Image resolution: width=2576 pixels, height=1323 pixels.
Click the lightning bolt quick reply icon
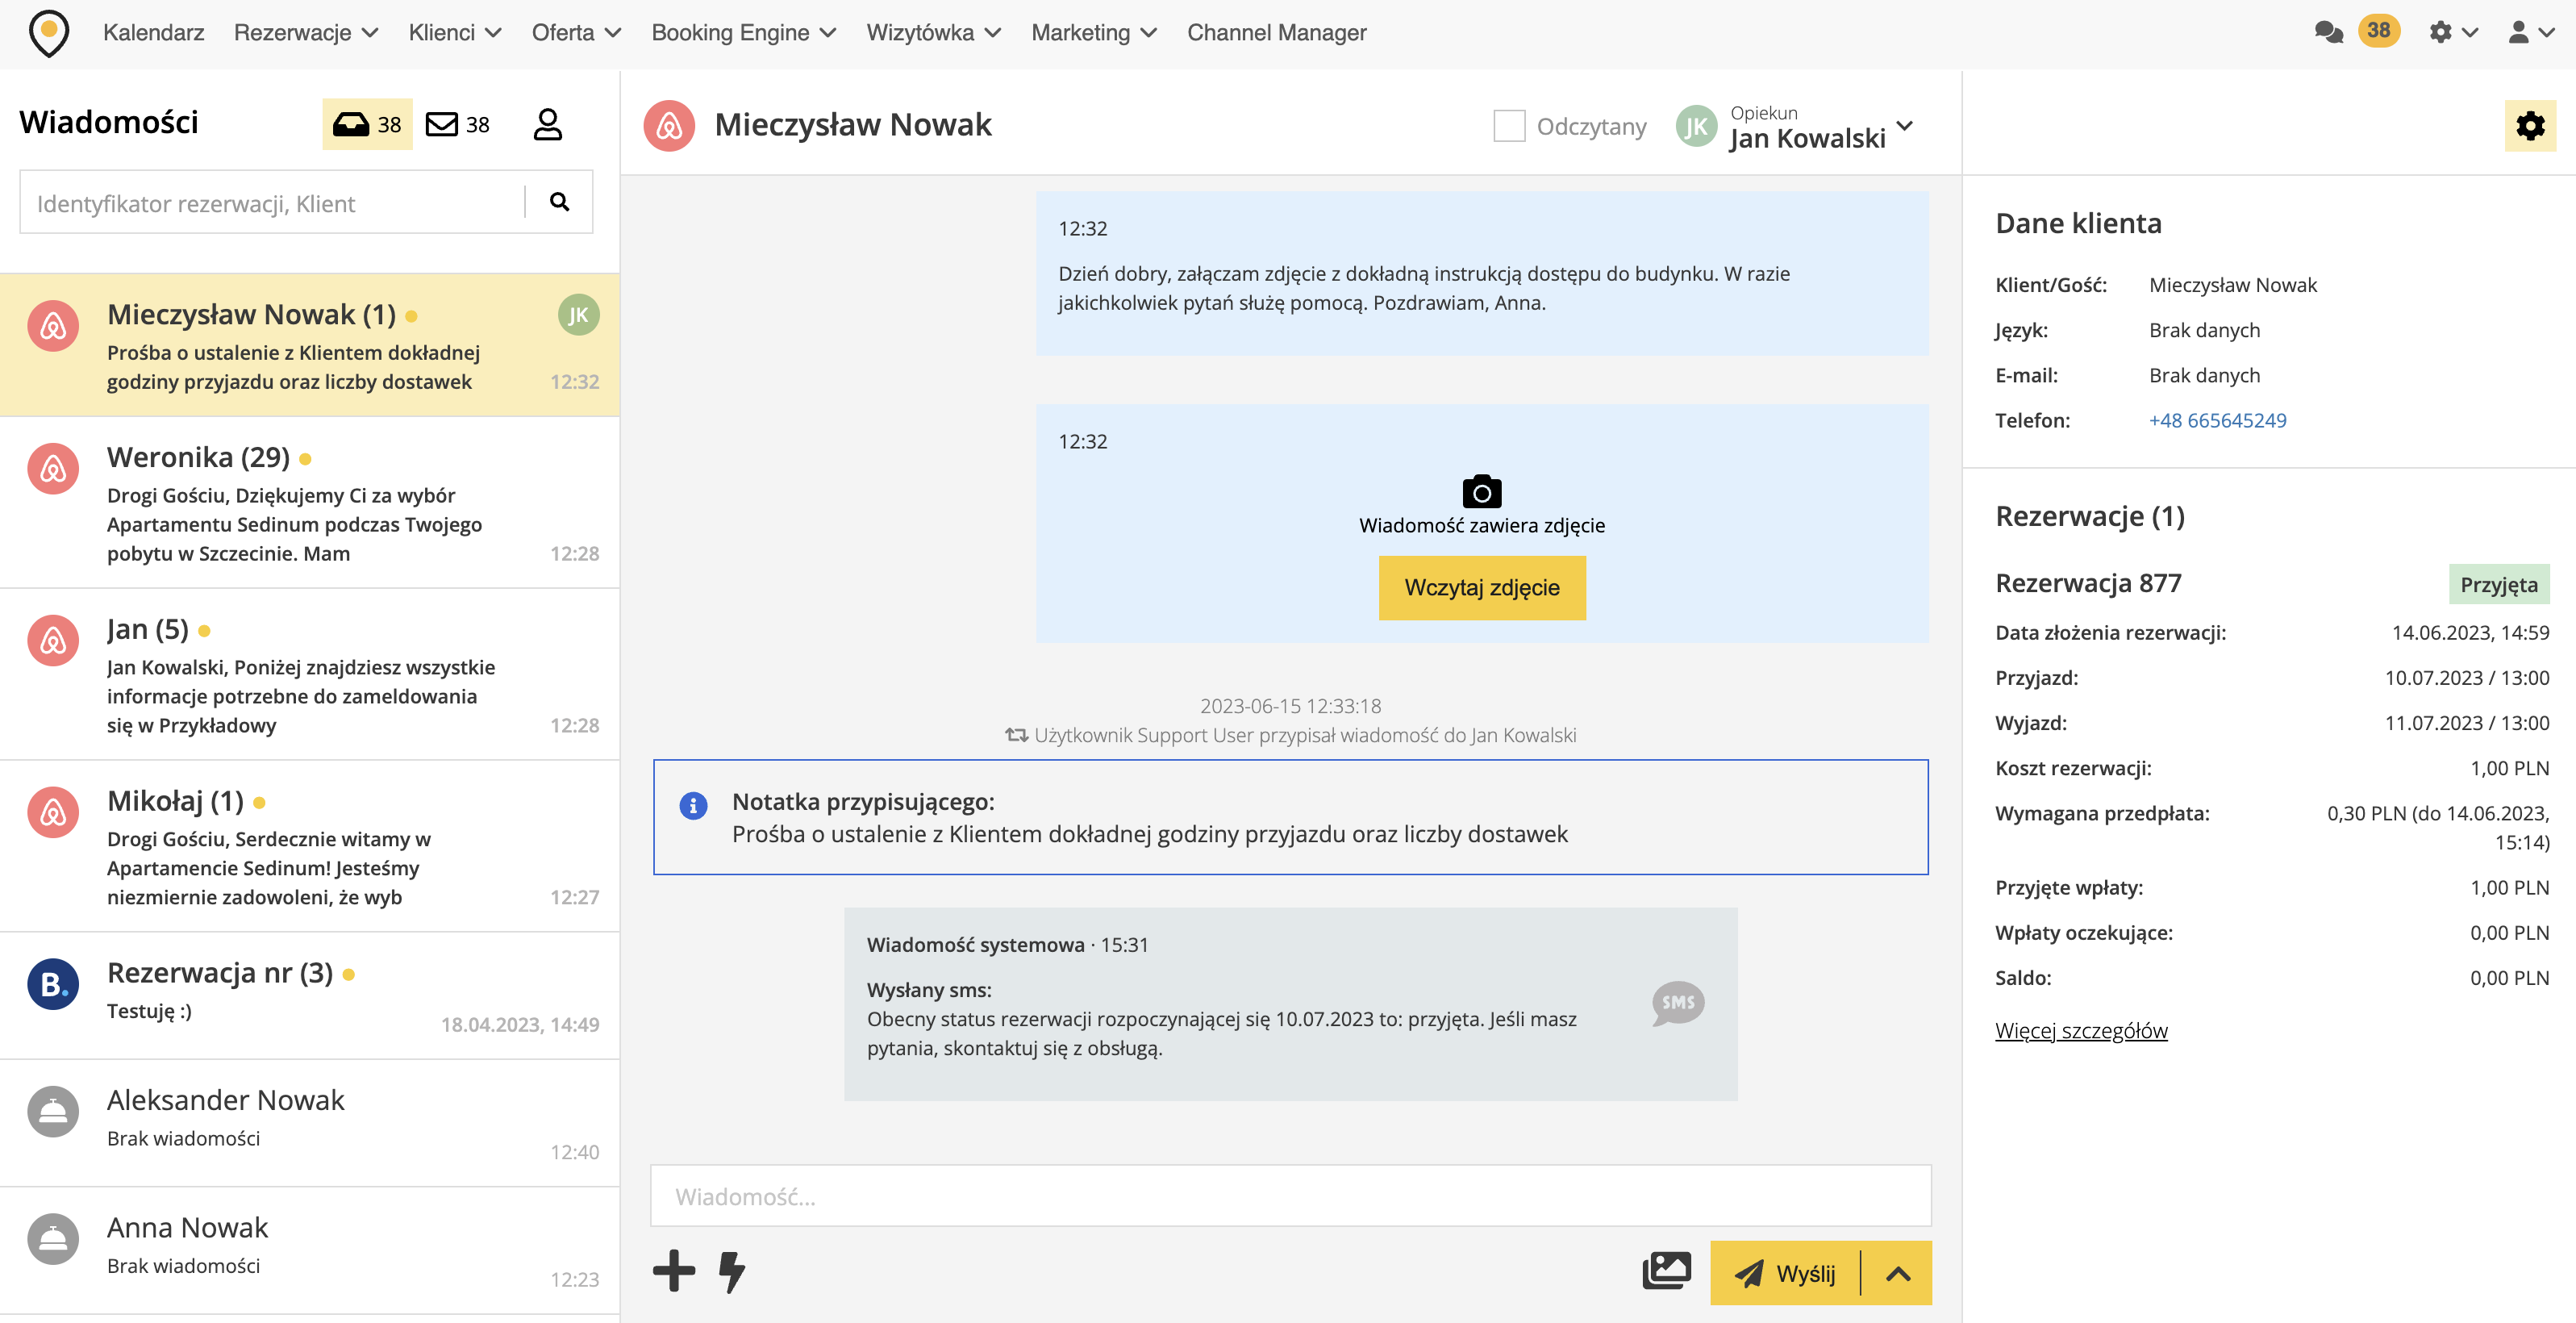(x=732, y=1271)
